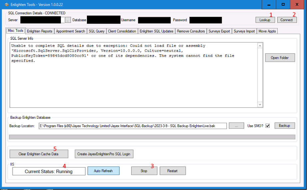307x190 pixels.
Task: Switch to the Surveys Export tab
Action: [x=219, y=31]
